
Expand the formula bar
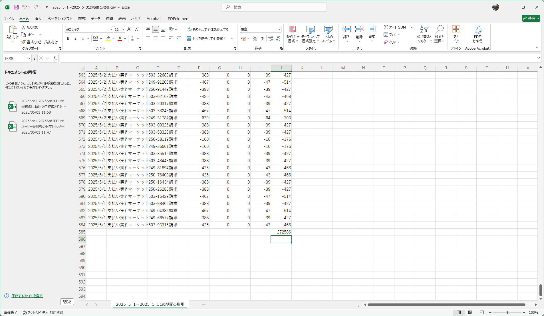click(538, 58)
